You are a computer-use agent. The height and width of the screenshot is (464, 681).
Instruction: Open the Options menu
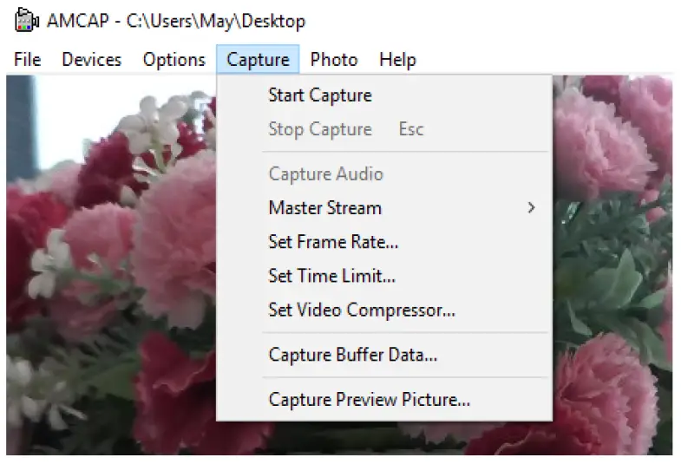[x=174, y=60]
